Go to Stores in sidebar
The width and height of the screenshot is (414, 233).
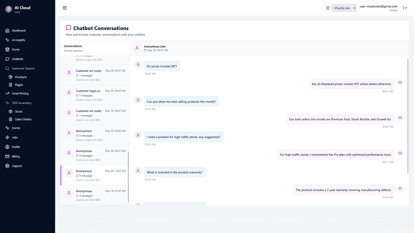coord(15,49)
